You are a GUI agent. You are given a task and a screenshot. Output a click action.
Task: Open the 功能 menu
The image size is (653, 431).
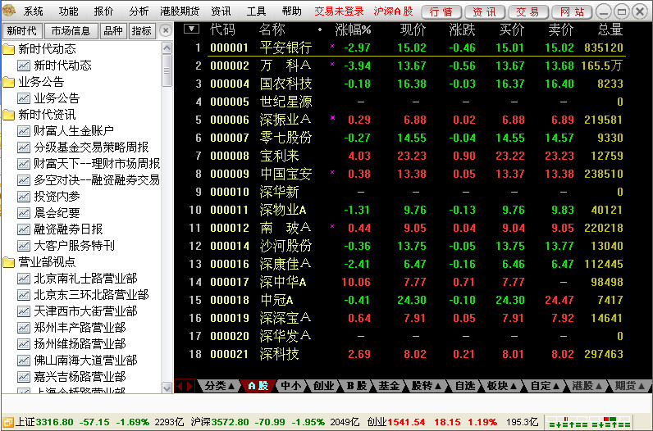point(68,11)
